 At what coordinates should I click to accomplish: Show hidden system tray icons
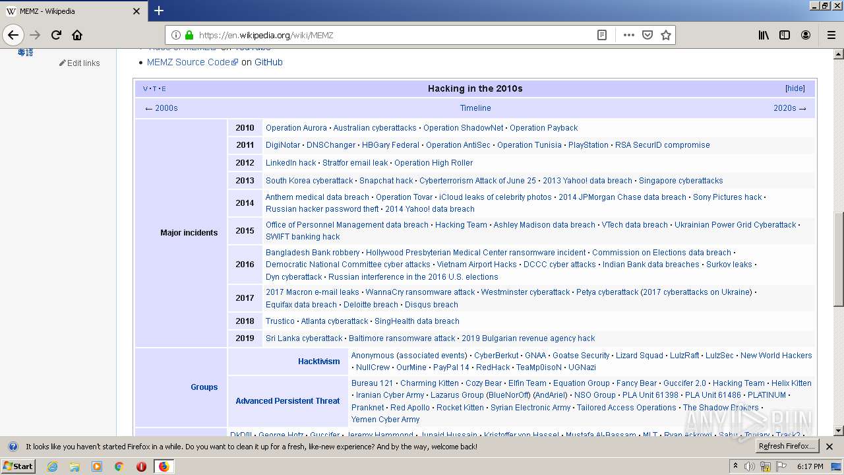point(735,466)
